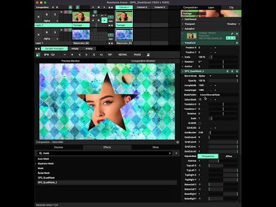The height and width of the screenshot is (207, 276).
Task: Trigger Column 2
Action: [142, 7]
